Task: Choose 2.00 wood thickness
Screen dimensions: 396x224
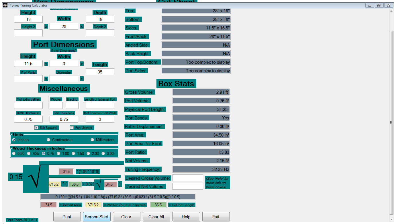Action: 88,153
